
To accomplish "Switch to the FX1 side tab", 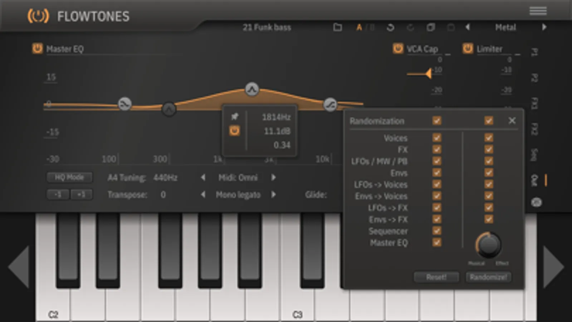I will [534, 103].
